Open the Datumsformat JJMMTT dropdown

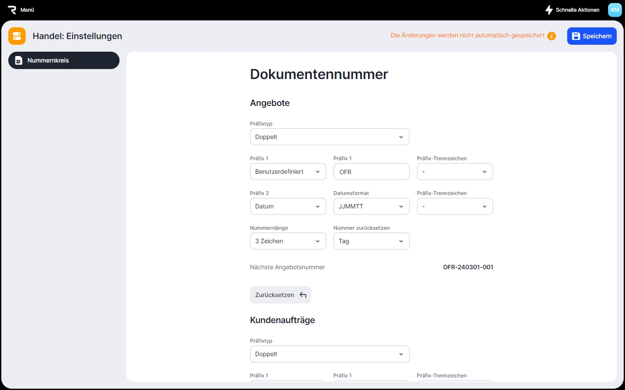tap(371, 206)
